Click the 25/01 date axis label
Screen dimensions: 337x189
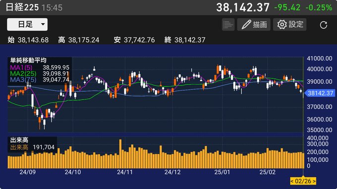tap(222, 172)
